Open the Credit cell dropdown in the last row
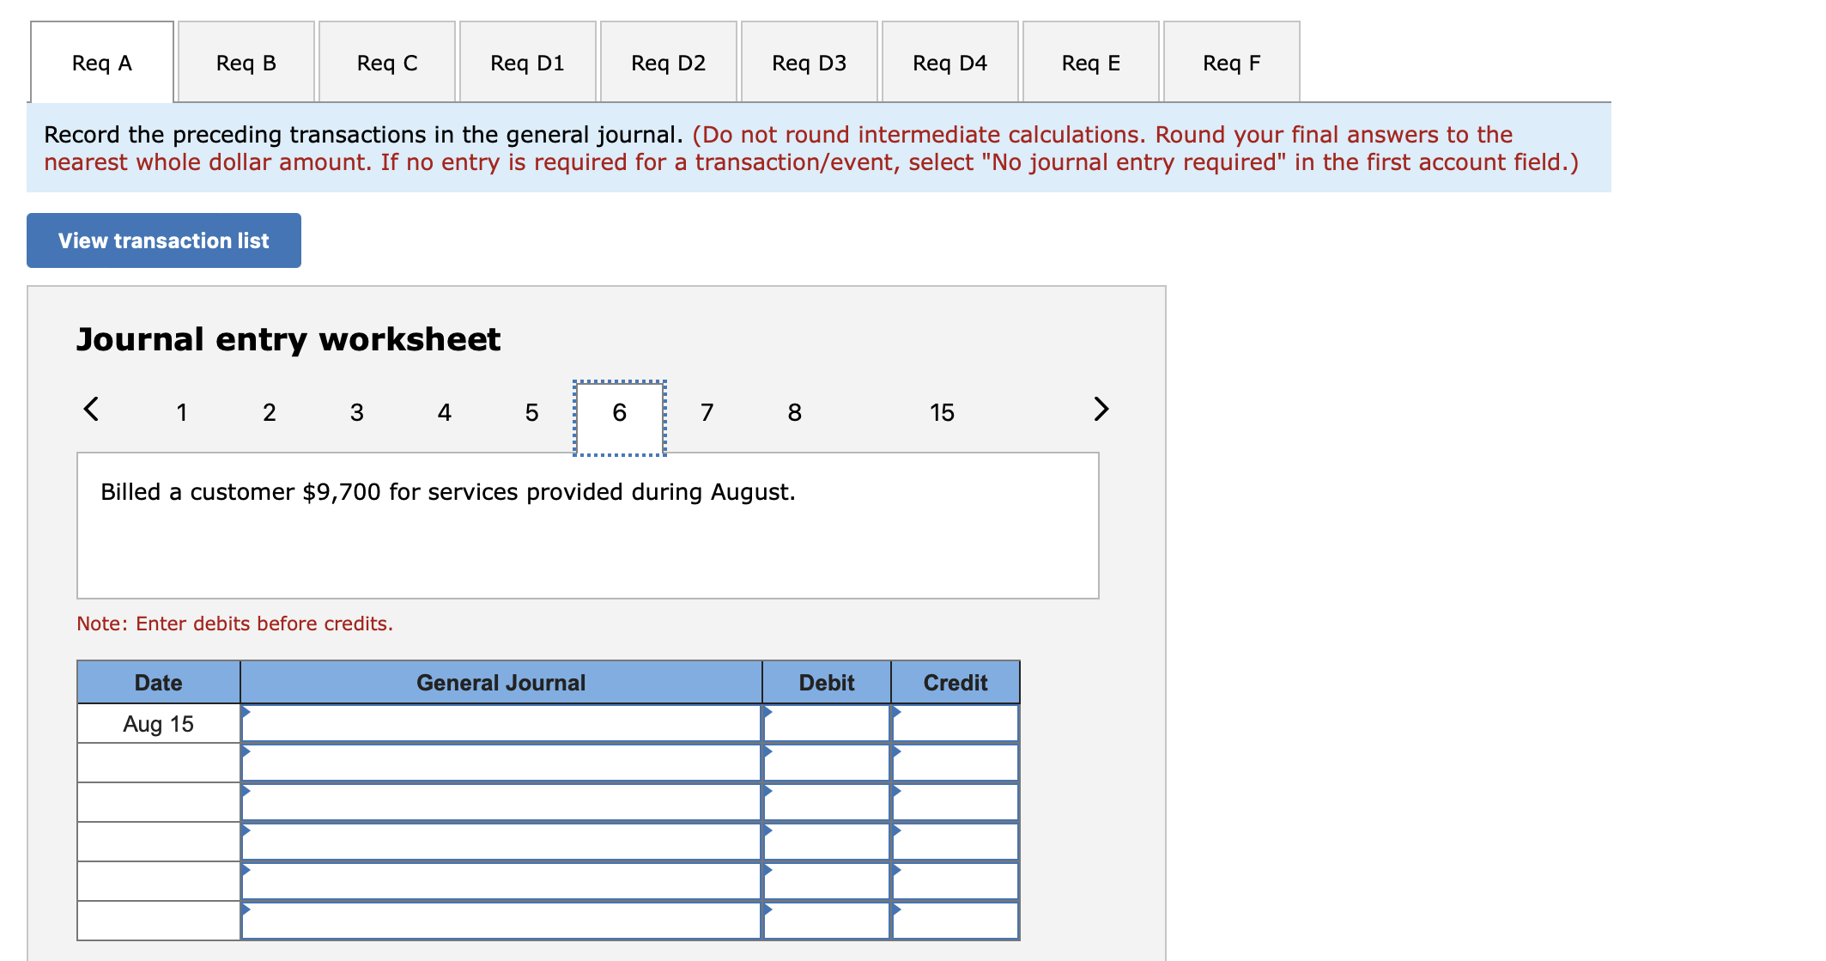The image size is (1826, 961). [895, 917]
